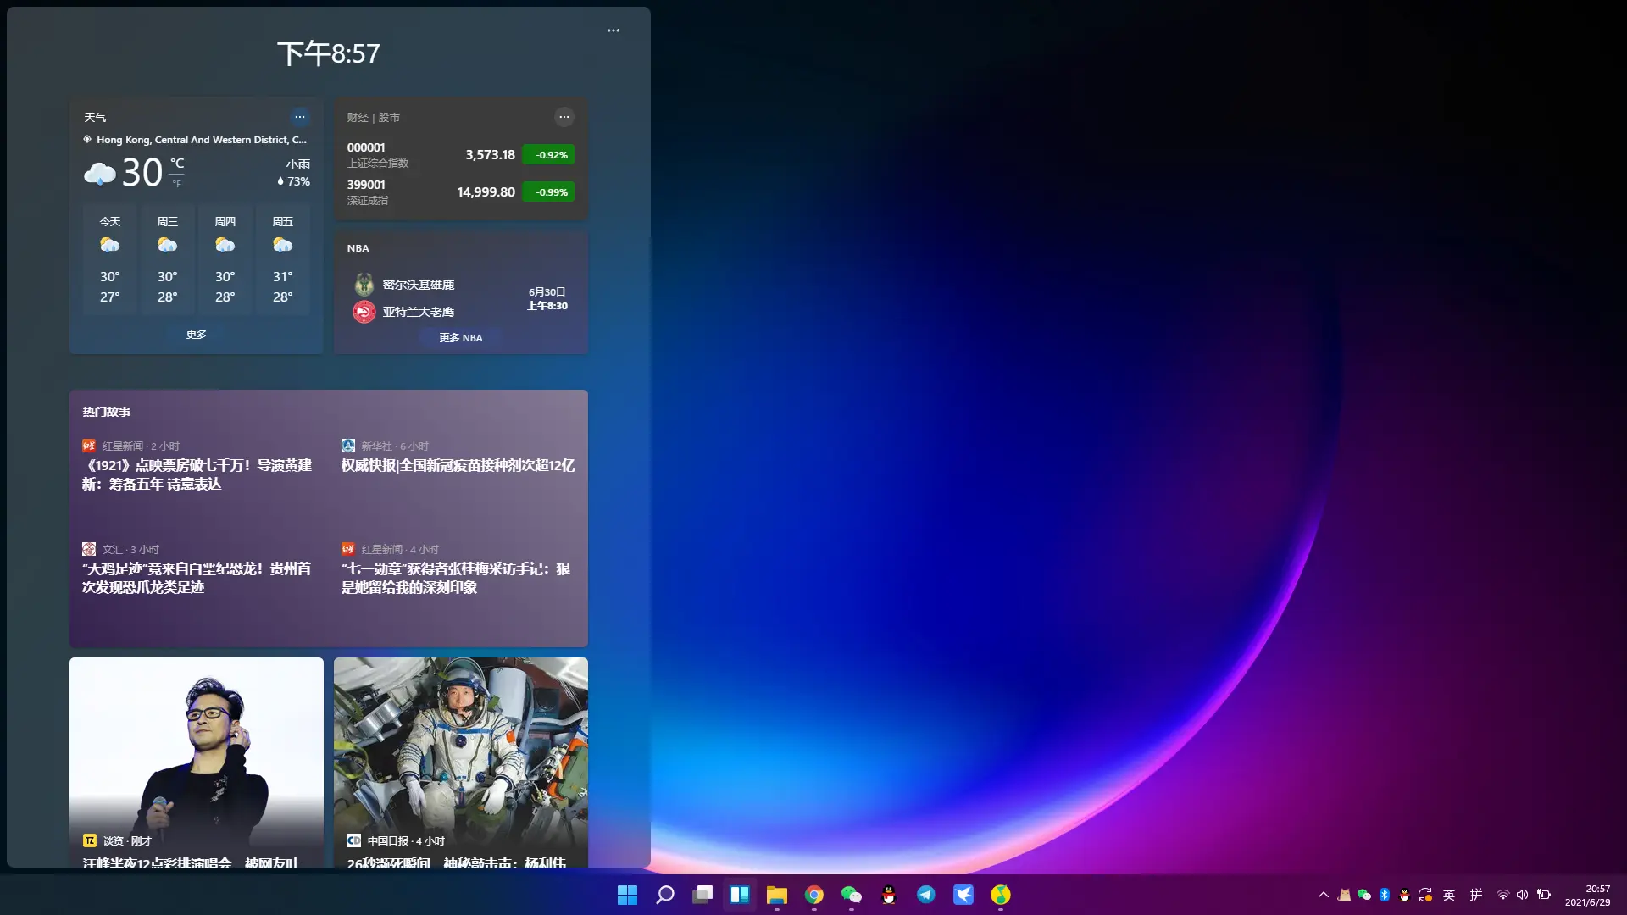Click 73% humidity reading

[293, 182]
